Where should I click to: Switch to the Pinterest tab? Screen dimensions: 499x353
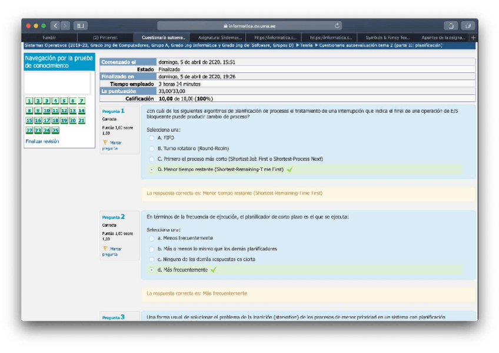pyautogui.click(x=105, y=37)
